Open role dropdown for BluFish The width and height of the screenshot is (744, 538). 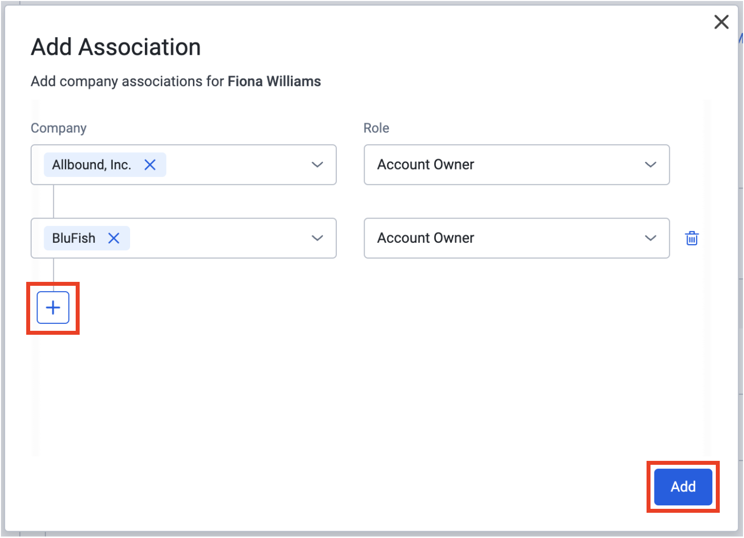[516, 238]
